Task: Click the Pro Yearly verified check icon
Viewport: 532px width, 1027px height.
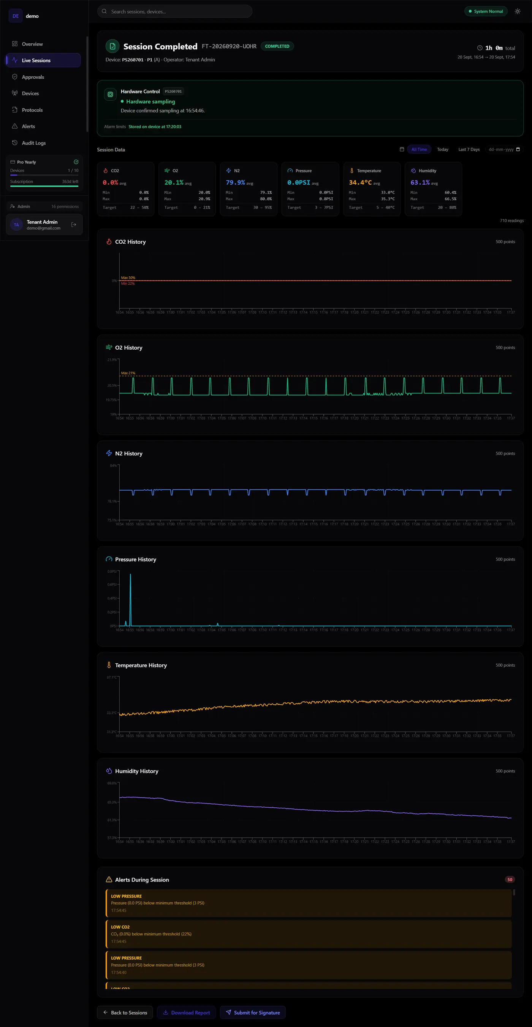Action: [76, 162]
